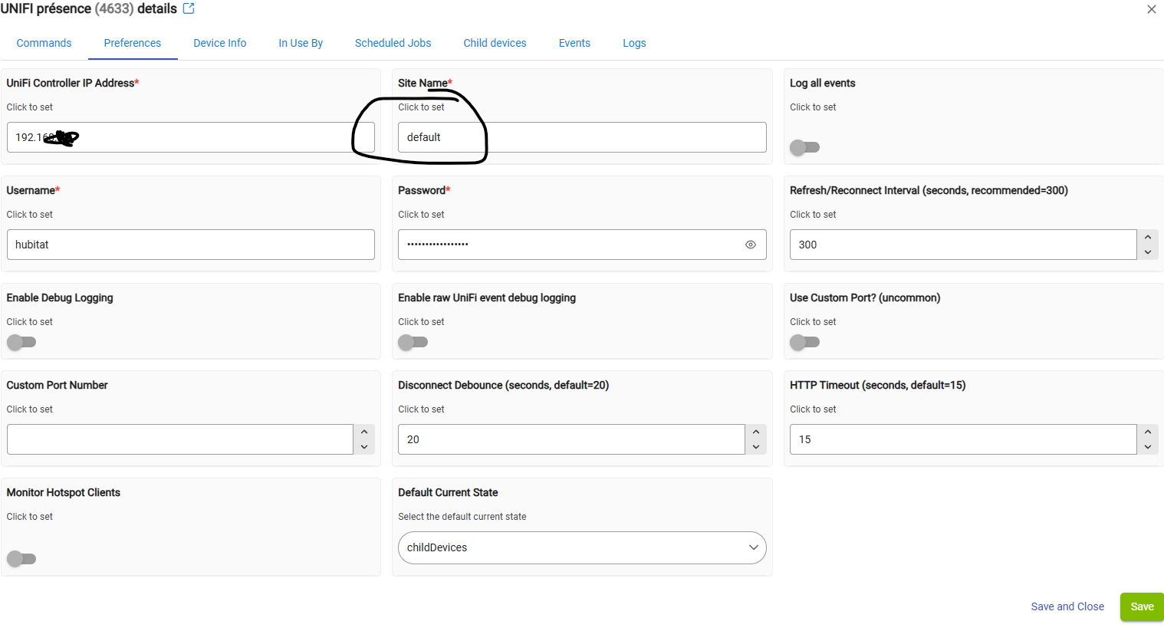Show password with the eye icon
The width and height of the screenshot is (1164, 631).
[750, 245]
